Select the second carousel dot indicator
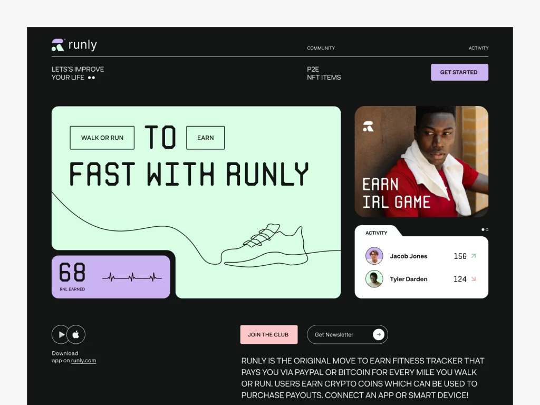The width and height of the screenshot is (540, 405). pos(487,229)
